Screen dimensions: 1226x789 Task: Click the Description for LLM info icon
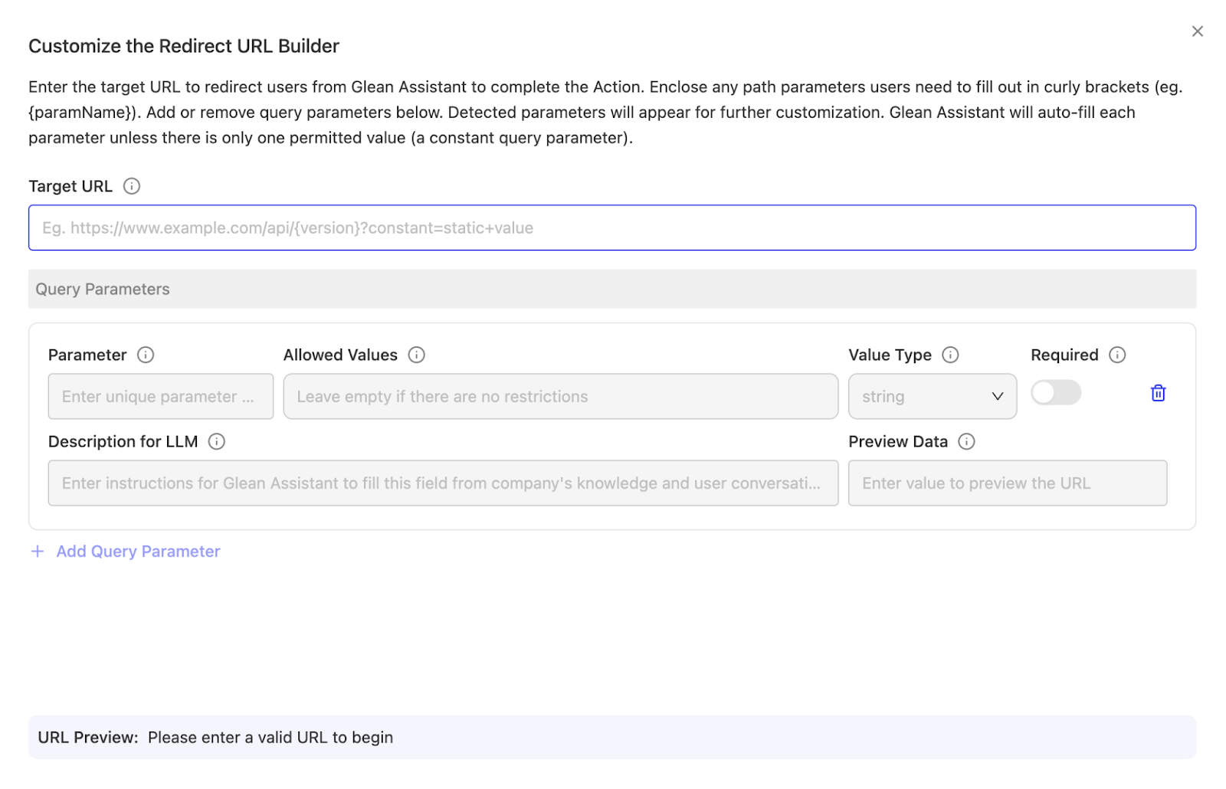(217, 441)
